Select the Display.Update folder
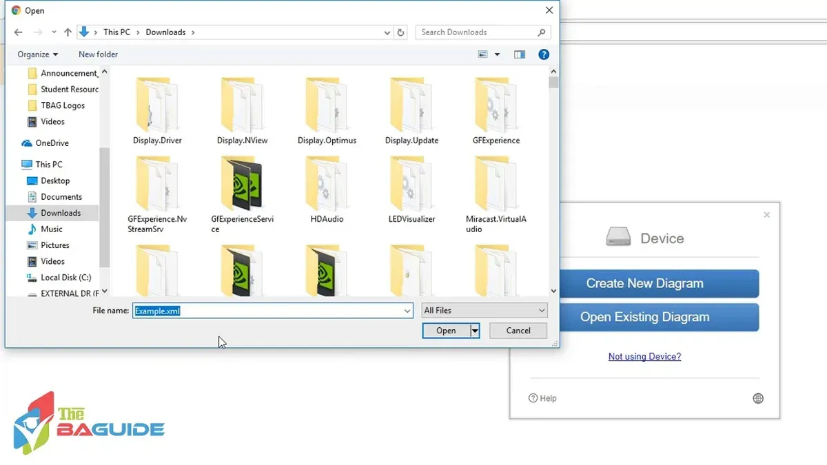 411,110
